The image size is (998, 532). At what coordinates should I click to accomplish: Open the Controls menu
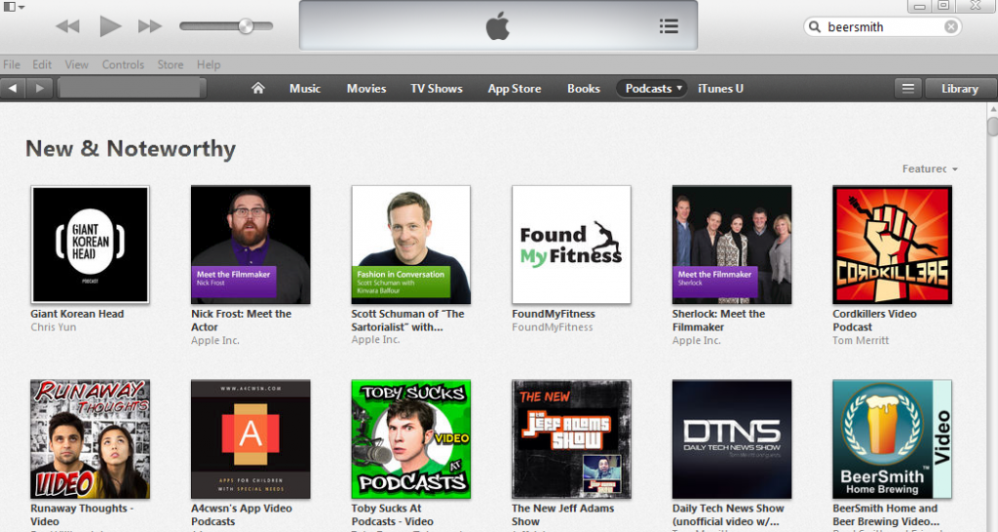click(x=123, y=64)
